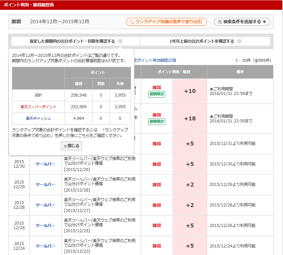Click the round icon after 1年以上前の合計ポイントを確認する
The width and height of the screenshot is (283, 255).
click(x=239, y=41)
